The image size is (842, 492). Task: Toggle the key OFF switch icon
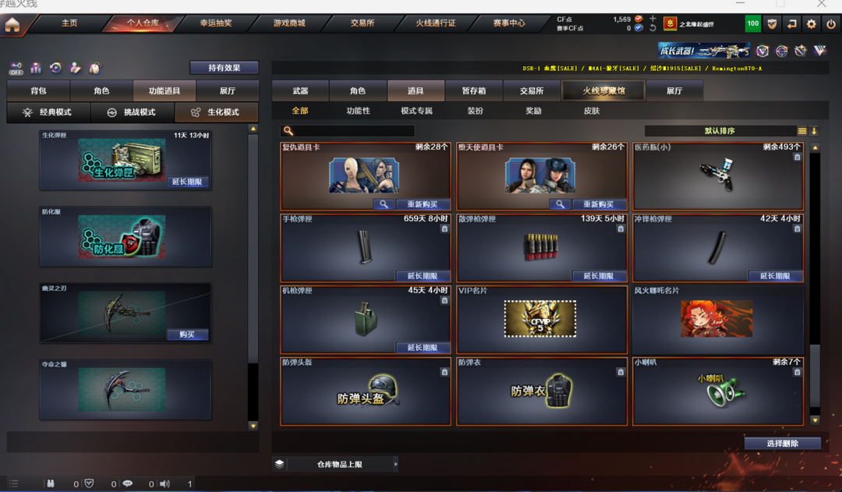pyautogui.click(x=16, y=68)
